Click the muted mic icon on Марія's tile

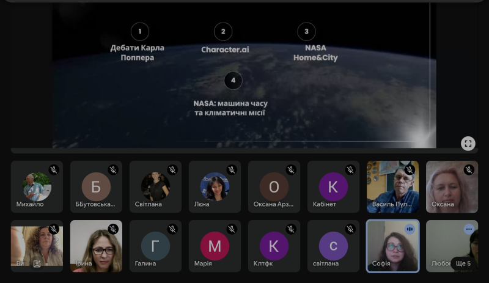[x=232, y=229]
